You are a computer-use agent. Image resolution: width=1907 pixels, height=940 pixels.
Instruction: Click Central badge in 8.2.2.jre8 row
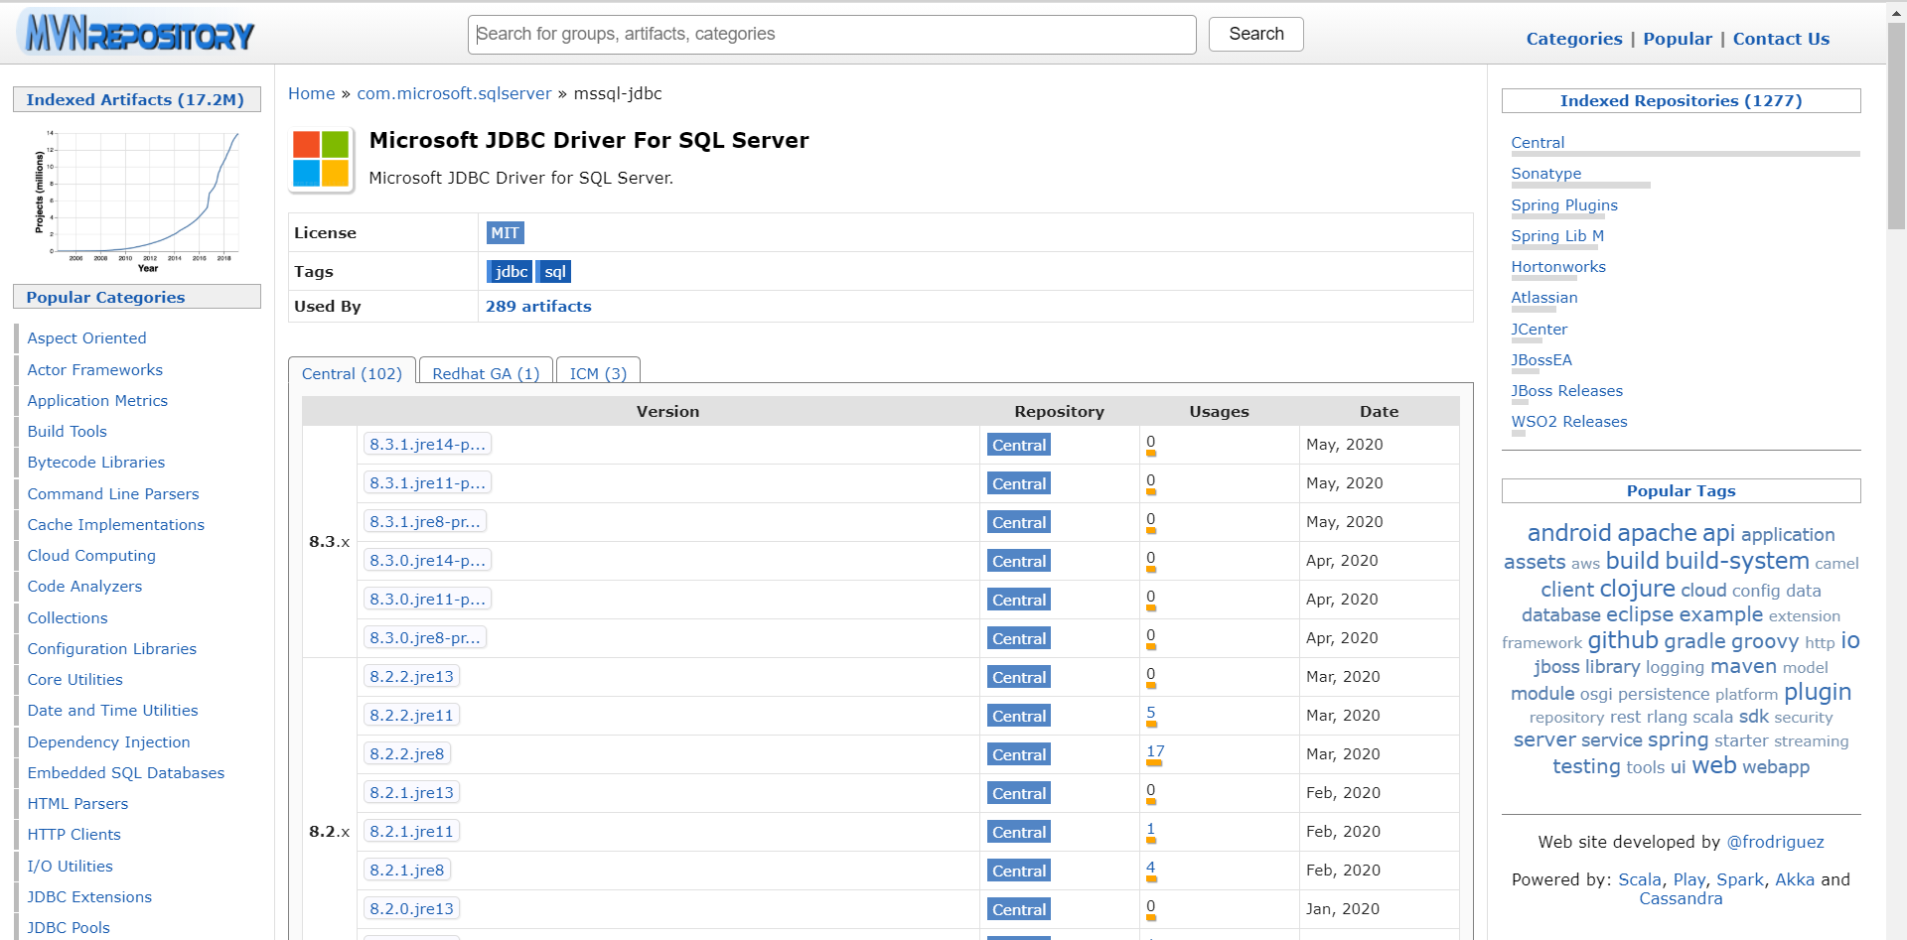pos(1019,754)
